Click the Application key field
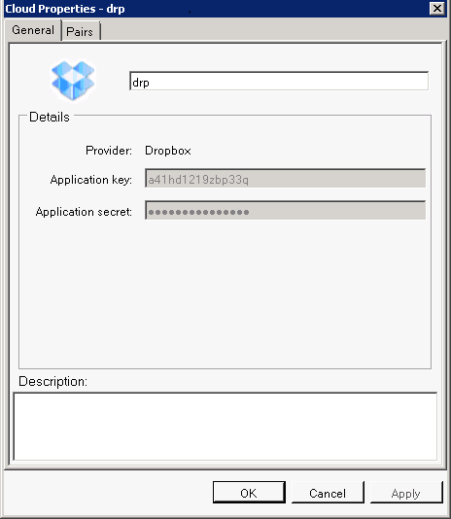Viewport: 451px width, 519px height. click(285, 178)
